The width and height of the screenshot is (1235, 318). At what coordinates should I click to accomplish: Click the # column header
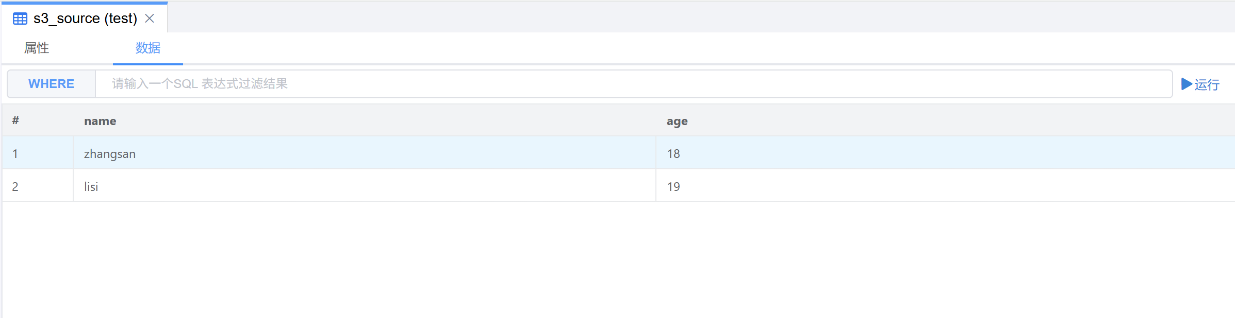(15, 121)
